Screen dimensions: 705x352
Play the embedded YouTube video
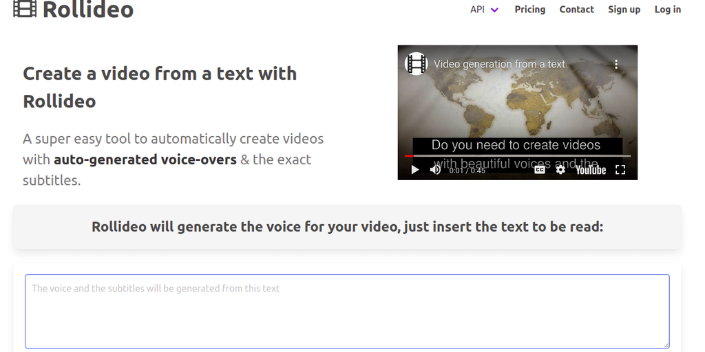click(x=414, y=170)
